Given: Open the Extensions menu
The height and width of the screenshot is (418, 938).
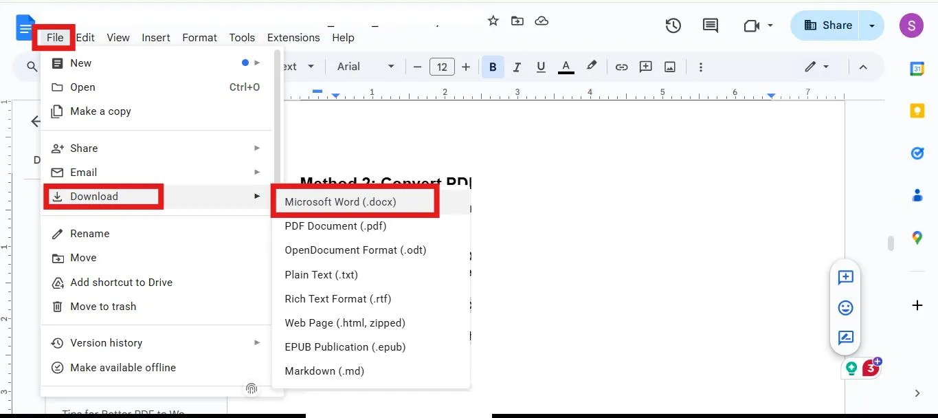Looking at the screenshot, I should pyautogui.click(x=293, y=37).
